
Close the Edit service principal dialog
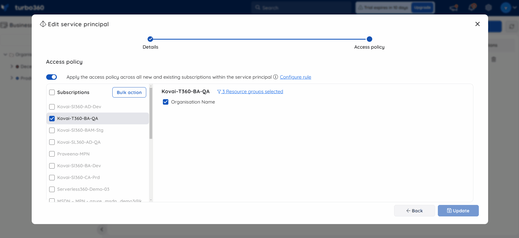[x=477, y=24]
